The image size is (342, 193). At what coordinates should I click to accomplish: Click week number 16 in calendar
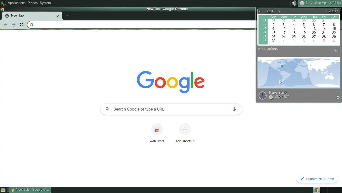pos(265,33)
